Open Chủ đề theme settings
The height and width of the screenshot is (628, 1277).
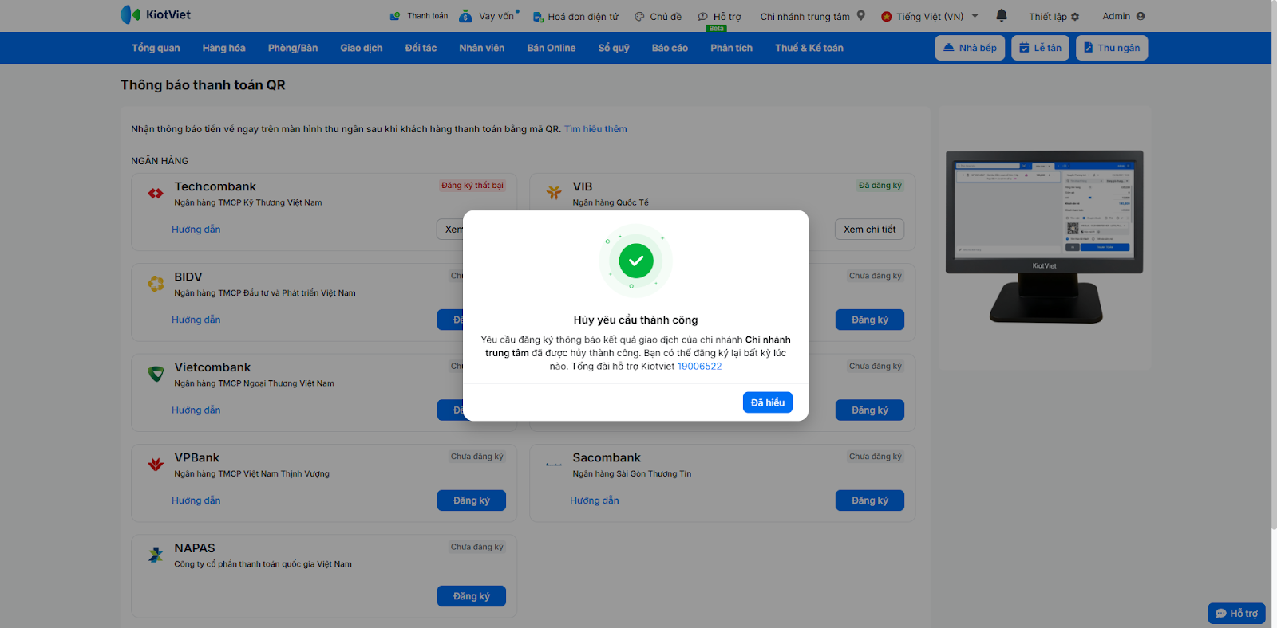click(x=658, y=16)
